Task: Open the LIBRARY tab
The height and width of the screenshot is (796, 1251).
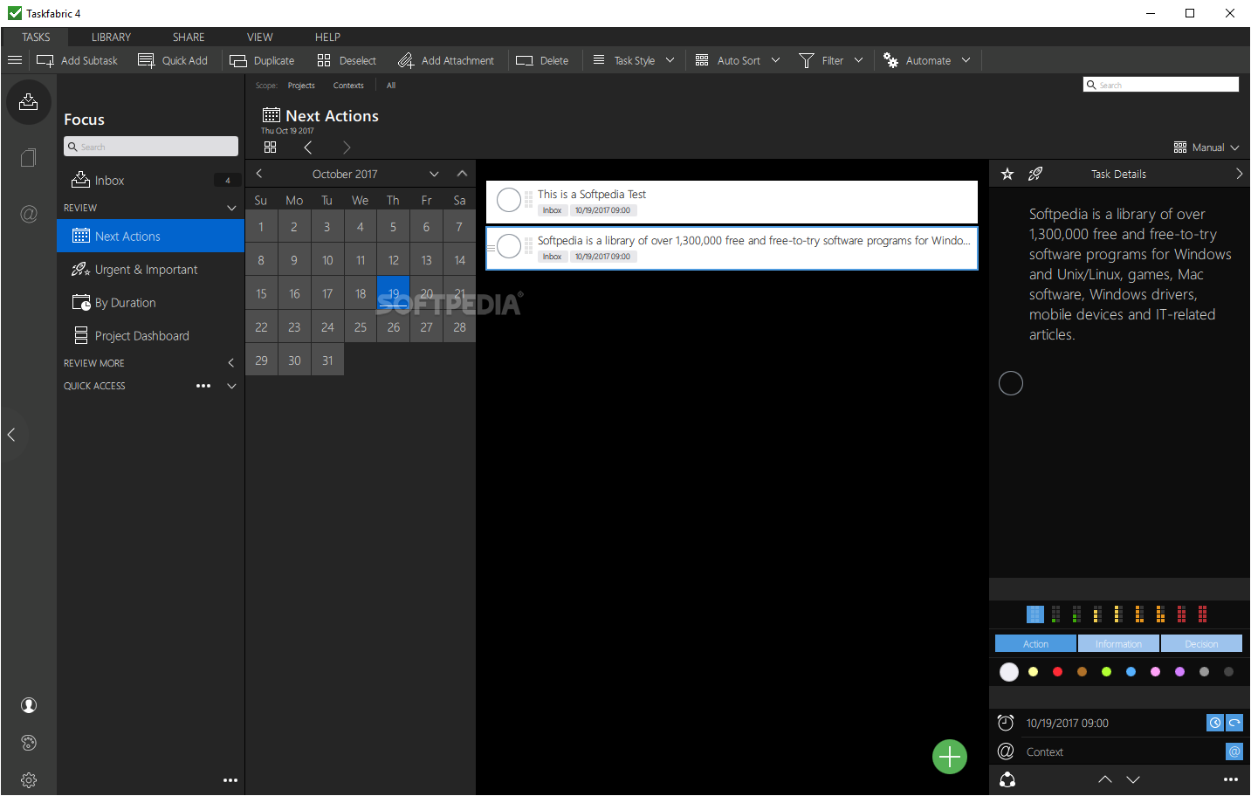Action: coord(111,37)
